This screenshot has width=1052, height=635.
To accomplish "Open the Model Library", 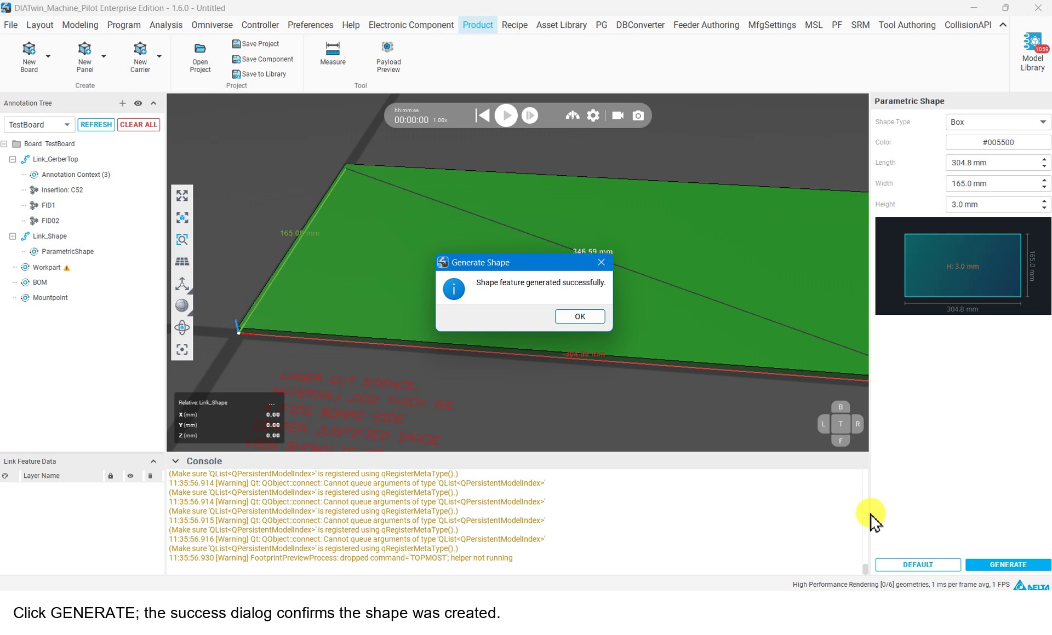I will [x=1032, y=53].
